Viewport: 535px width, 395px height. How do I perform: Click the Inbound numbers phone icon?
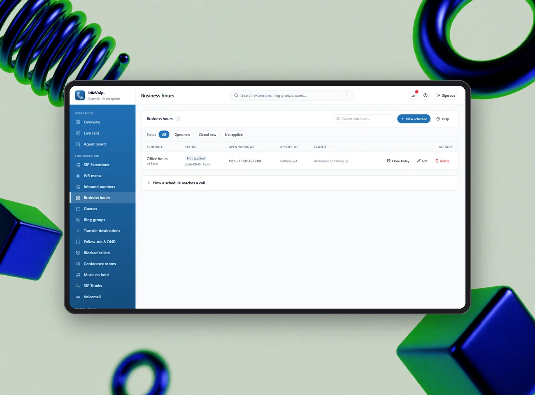78,187
